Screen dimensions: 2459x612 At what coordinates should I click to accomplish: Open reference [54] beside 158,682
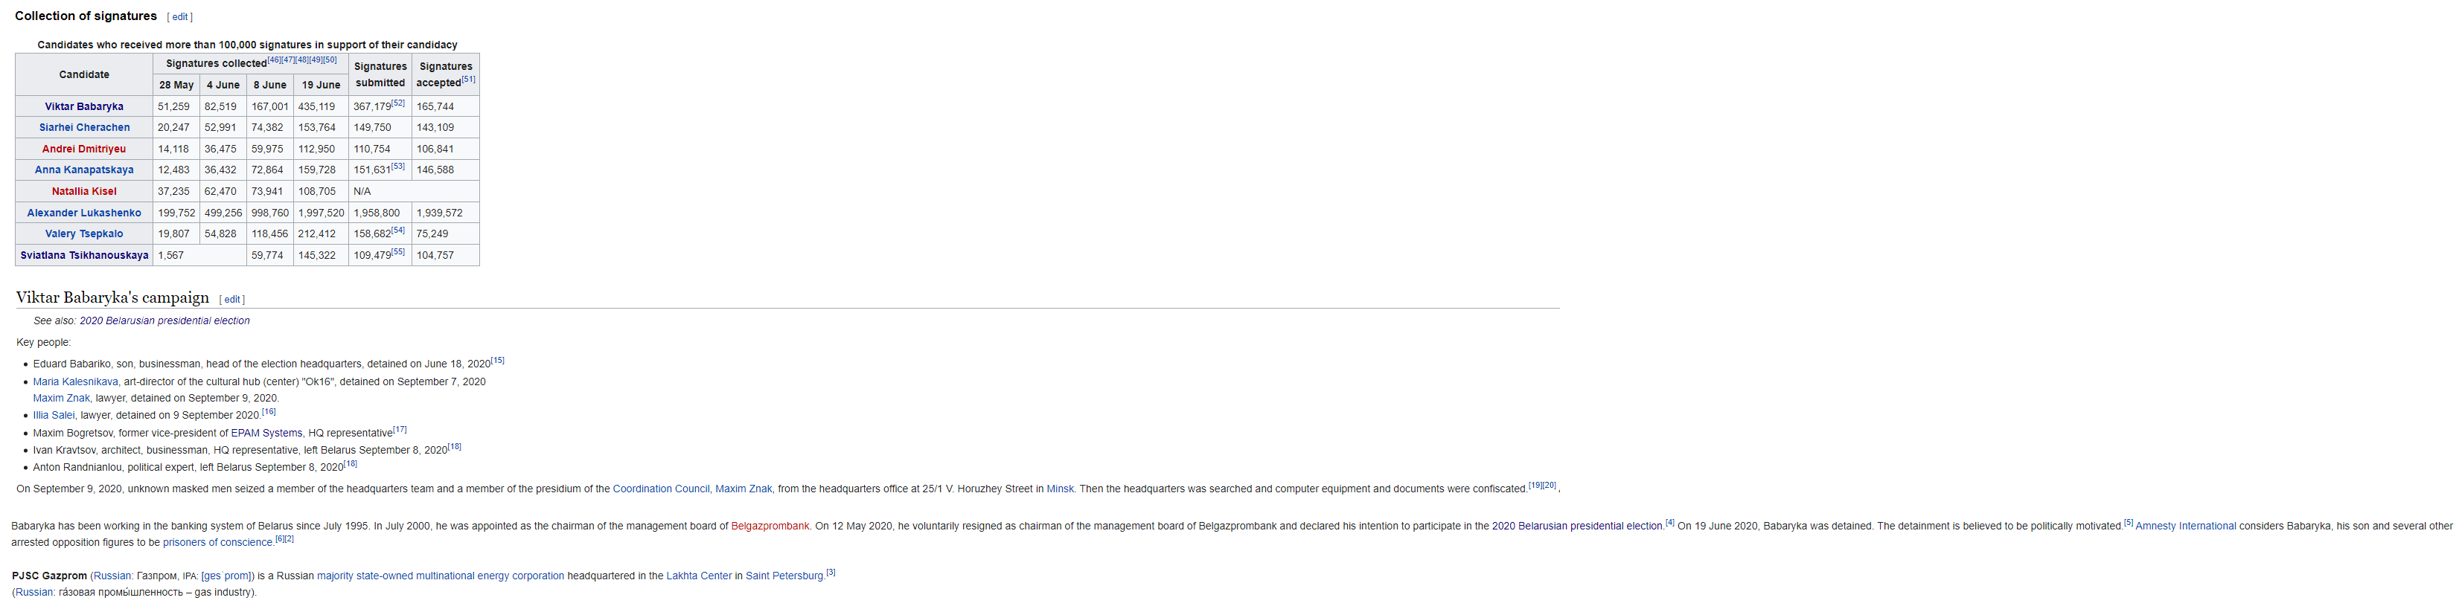tap(398, 230)
